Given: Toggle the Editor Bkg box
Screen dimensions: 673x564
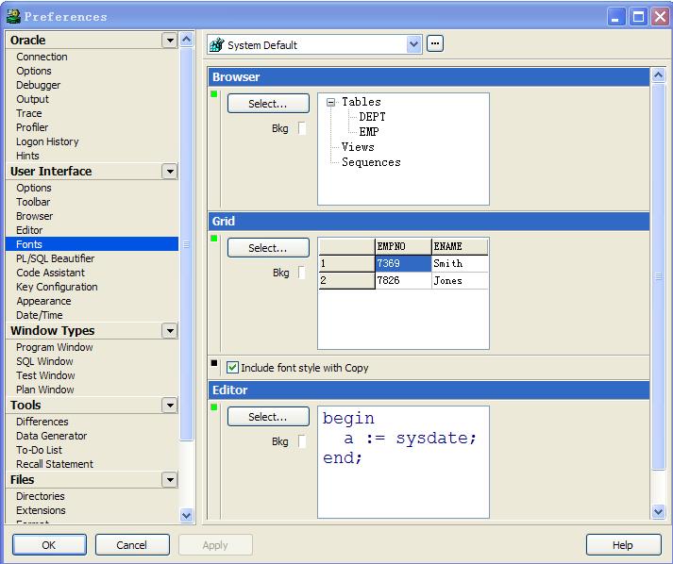Looking at the screenshot, I should [x=302, y=441].
